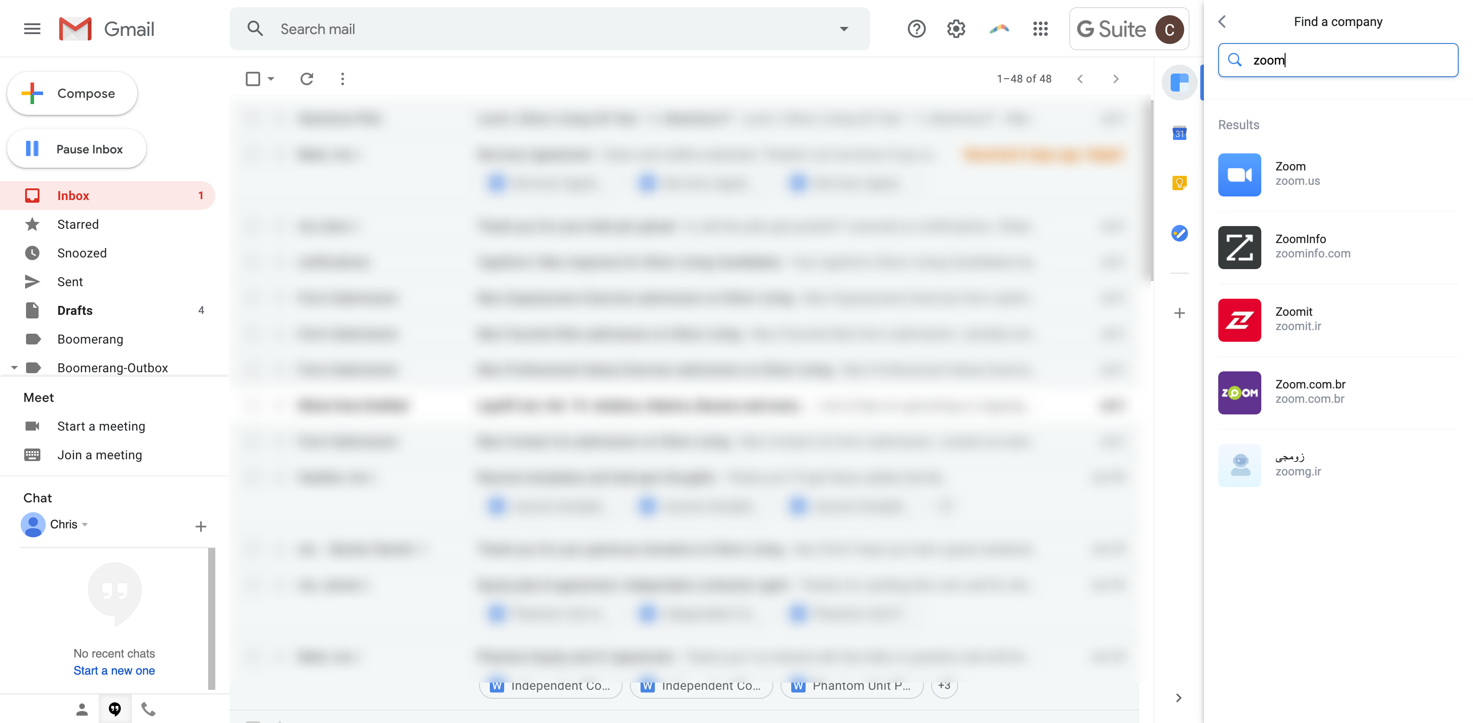This screenshot has width=1473, height=723.
Task: Go to the older messages page arrow
Action: point(1116,79)
